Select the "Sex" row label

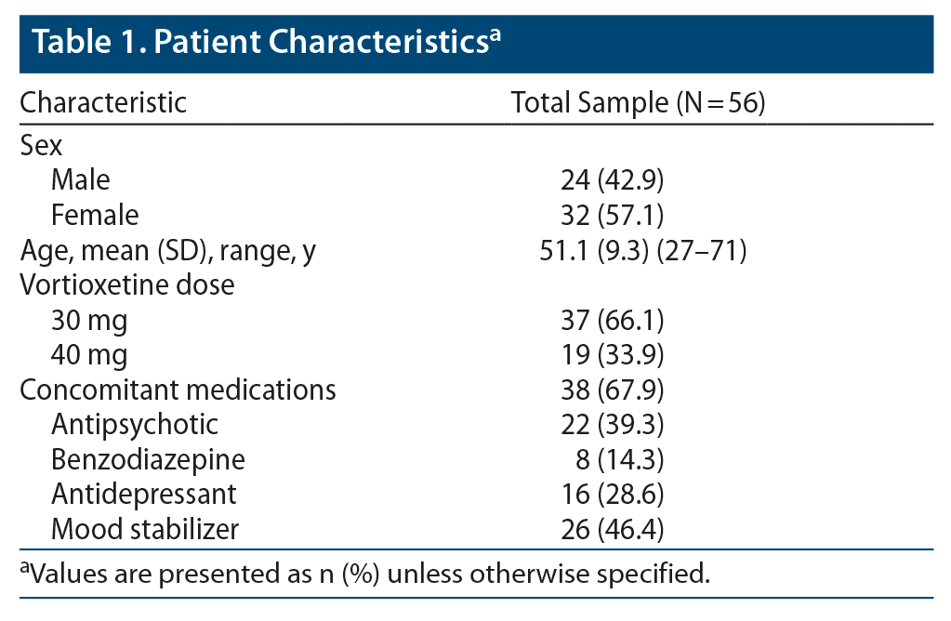coord(41,145)
